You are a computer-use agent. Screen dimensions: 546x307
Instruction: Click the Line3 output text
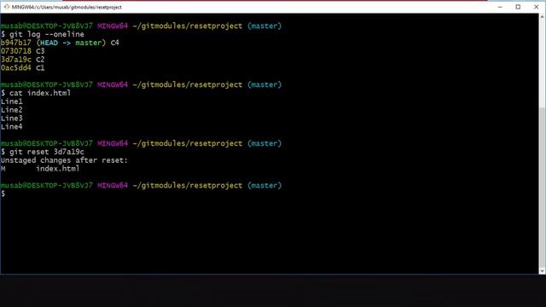click(11, 118)
